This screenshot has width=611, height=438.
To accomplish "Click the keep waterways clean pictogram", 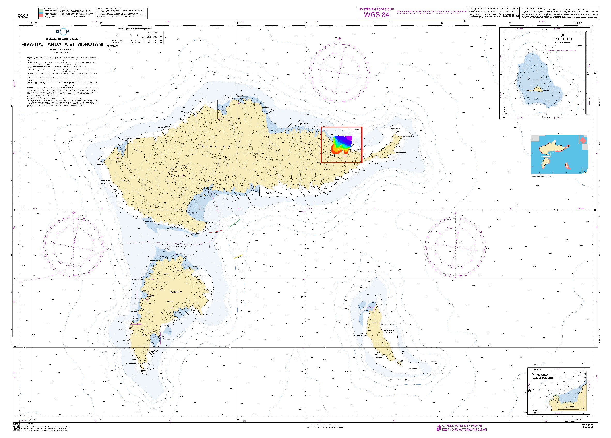I will pyautogui.click(x=439, y=427).
